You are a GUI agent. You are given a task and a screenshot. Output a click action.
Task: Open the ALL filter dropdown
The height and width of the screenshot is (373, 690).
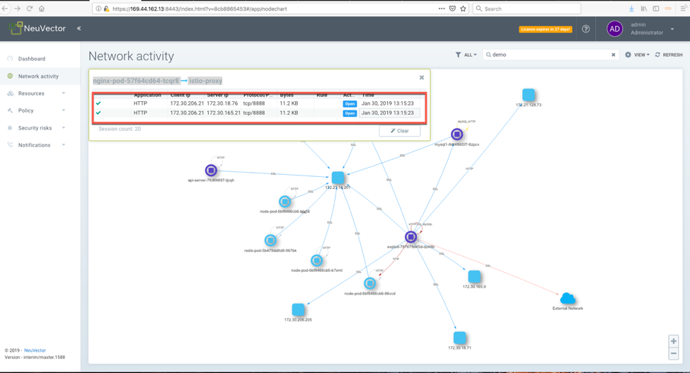[x=466, y=54]
